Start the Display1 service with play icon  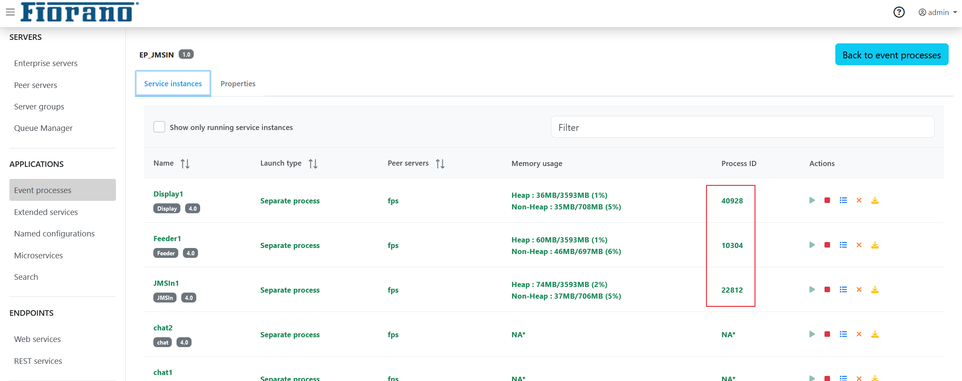click(x=812, y=200)
